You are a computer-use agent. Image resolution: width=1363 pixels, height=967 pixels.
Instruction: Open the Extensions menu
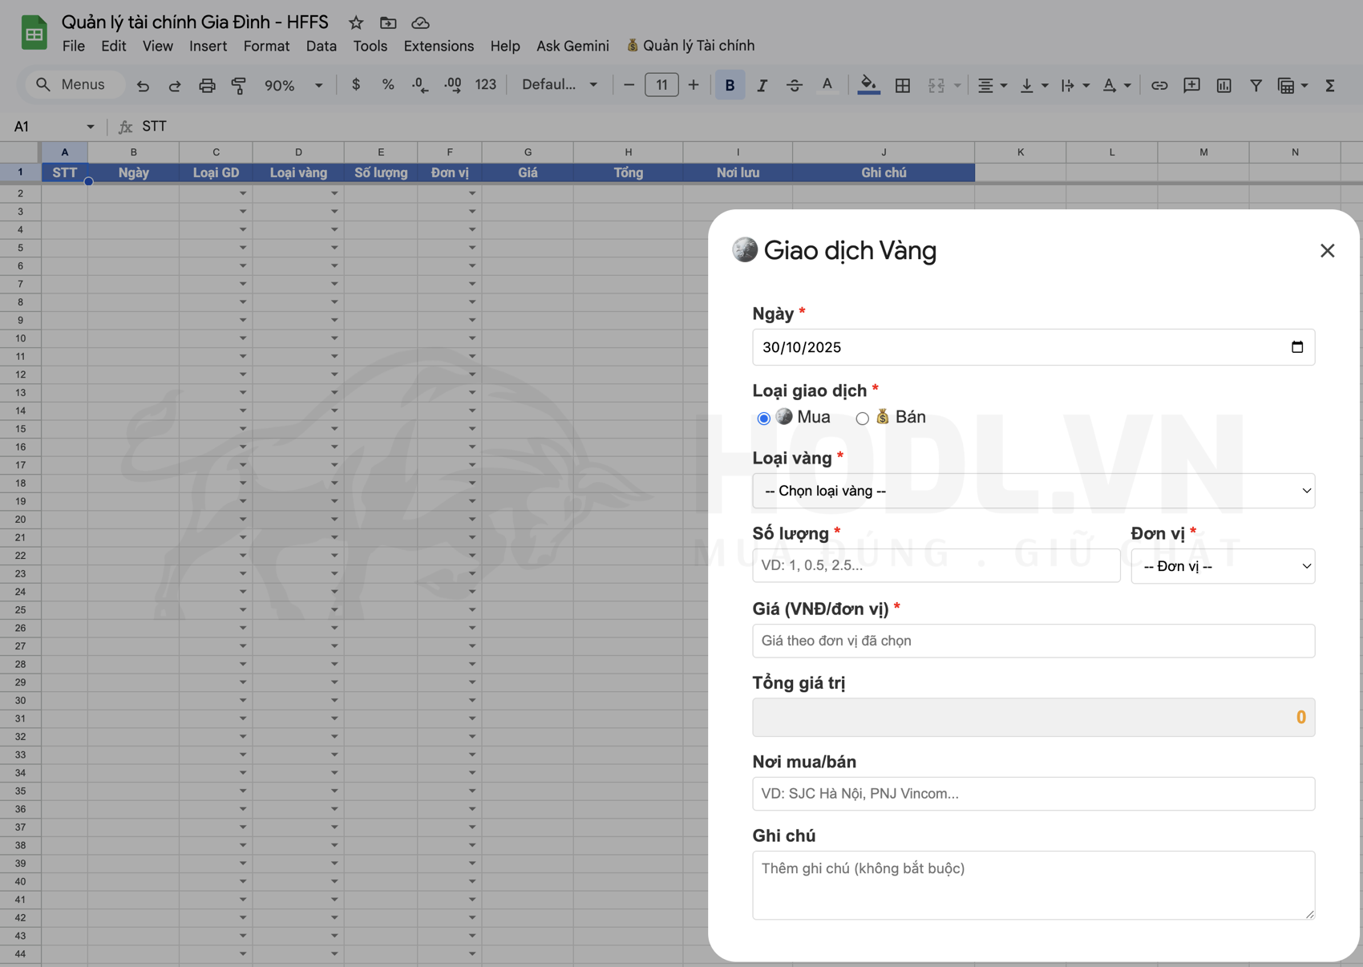point(438,46)
